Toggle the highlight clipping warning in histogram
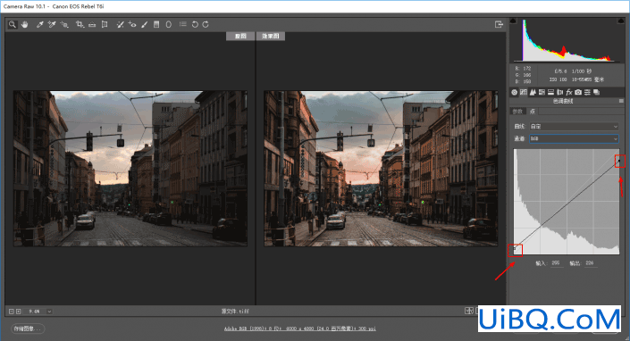This screenshot has height=341, width=630. click(x=621, y=21)
